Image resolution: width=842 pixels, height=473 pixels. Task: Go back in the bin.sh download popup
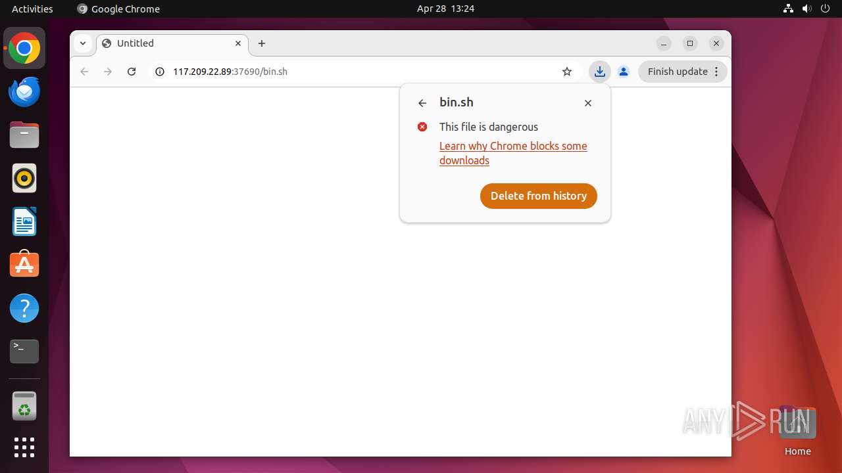(422, 103)
